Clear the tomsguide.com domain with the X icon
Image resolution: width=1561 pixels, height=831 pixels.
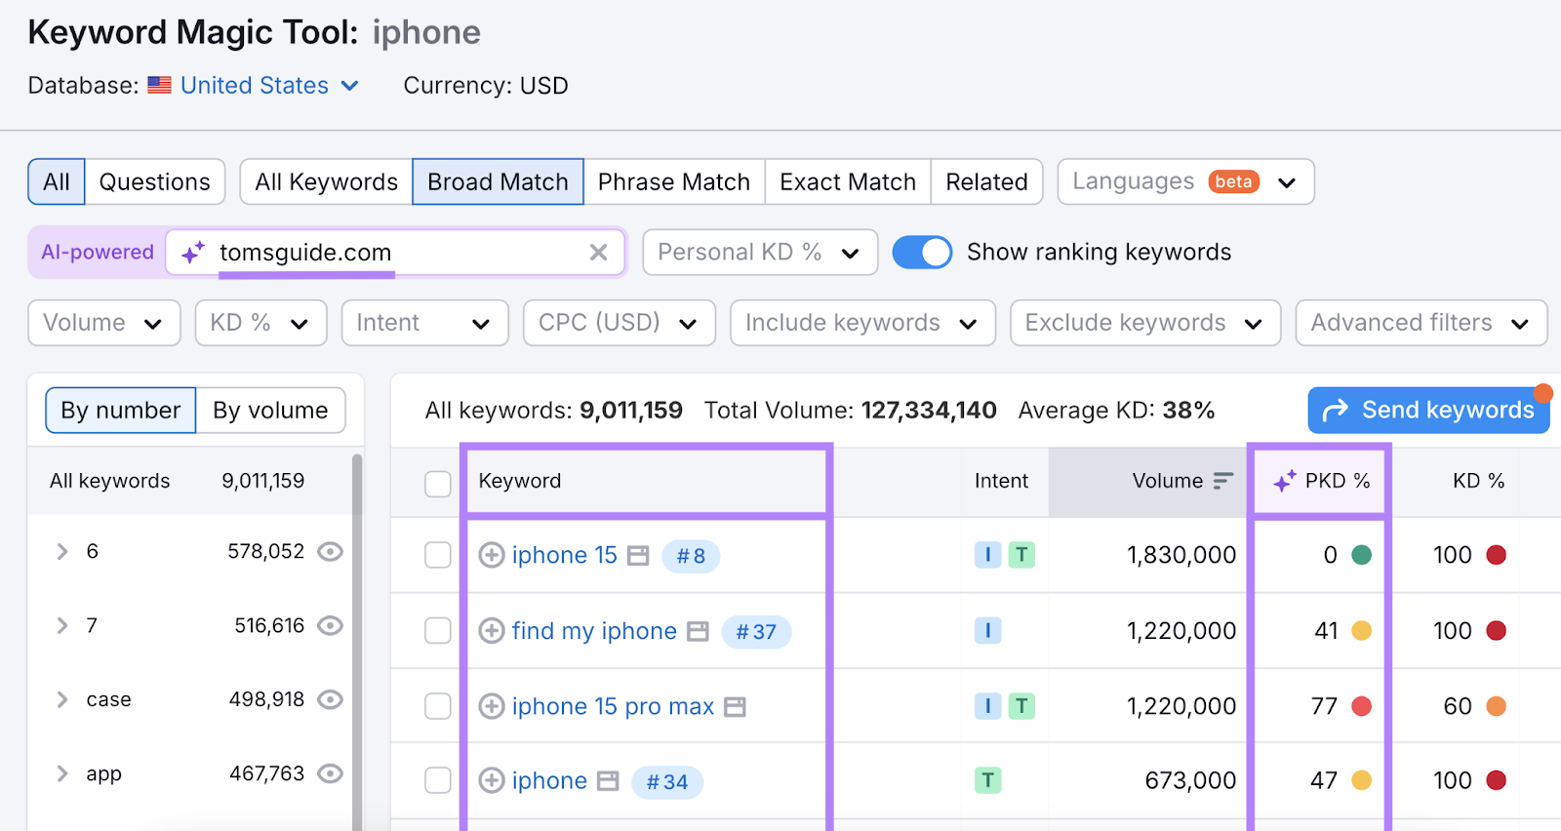[x=598, y=253]
